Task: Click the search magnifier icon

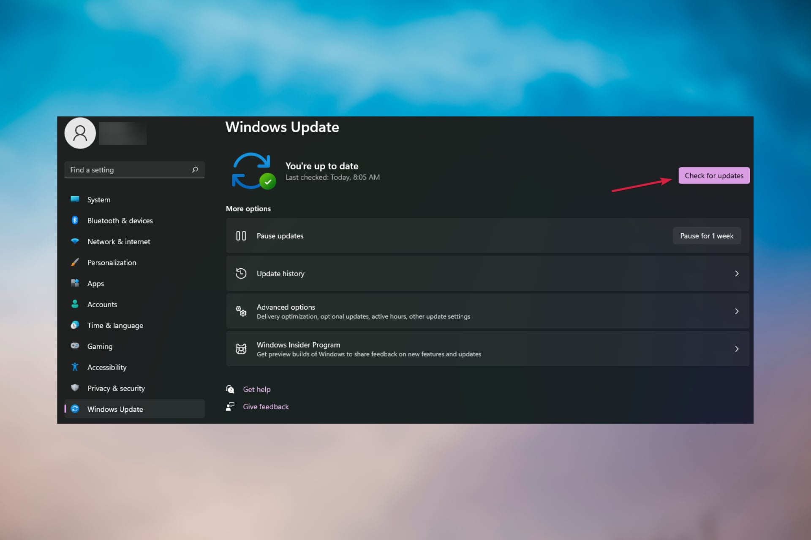Action: point(195,170)
